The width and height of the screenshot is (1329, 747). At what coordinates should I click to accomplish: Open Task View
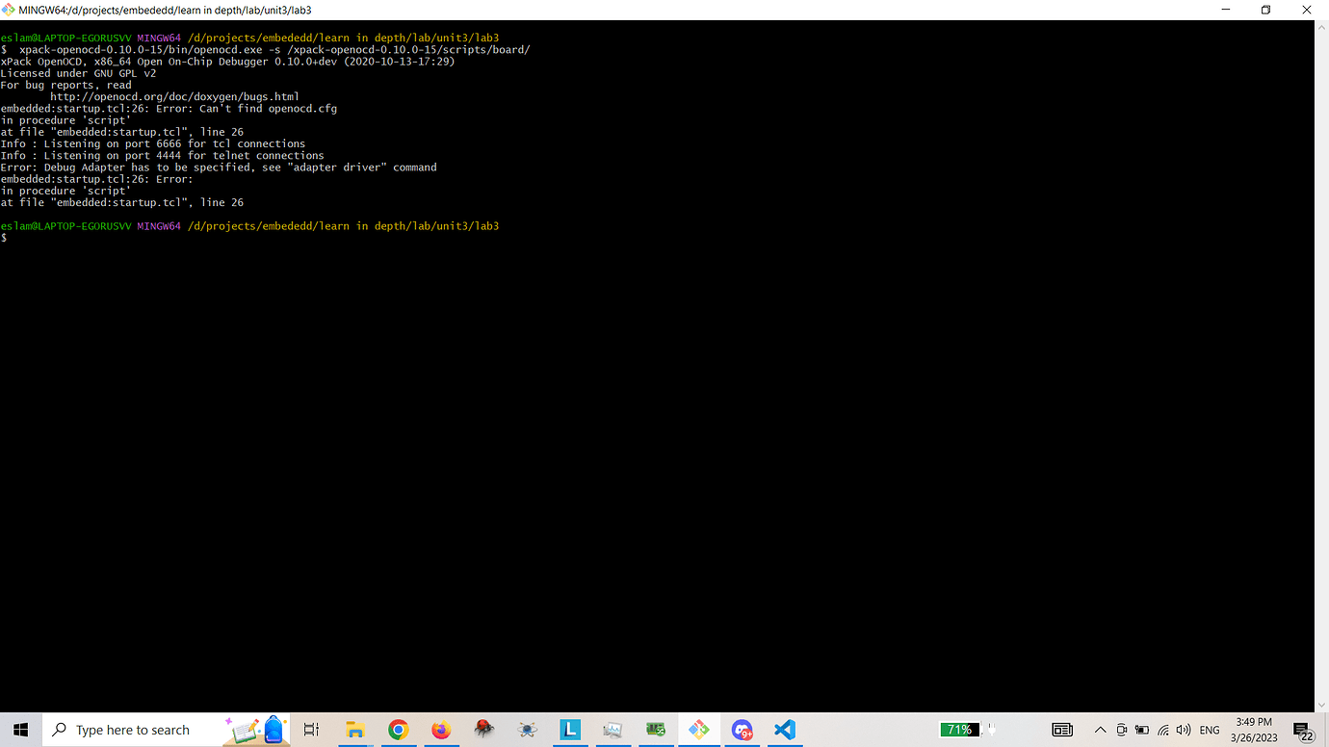click(310, 730)
